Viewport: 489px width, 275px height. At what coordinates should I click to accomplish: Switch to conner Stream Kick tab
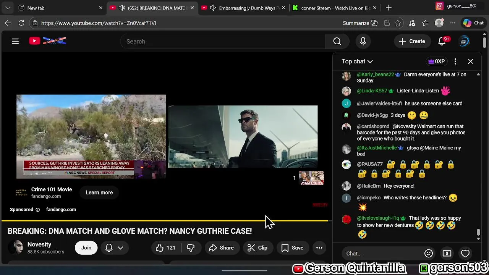point(335,8)
